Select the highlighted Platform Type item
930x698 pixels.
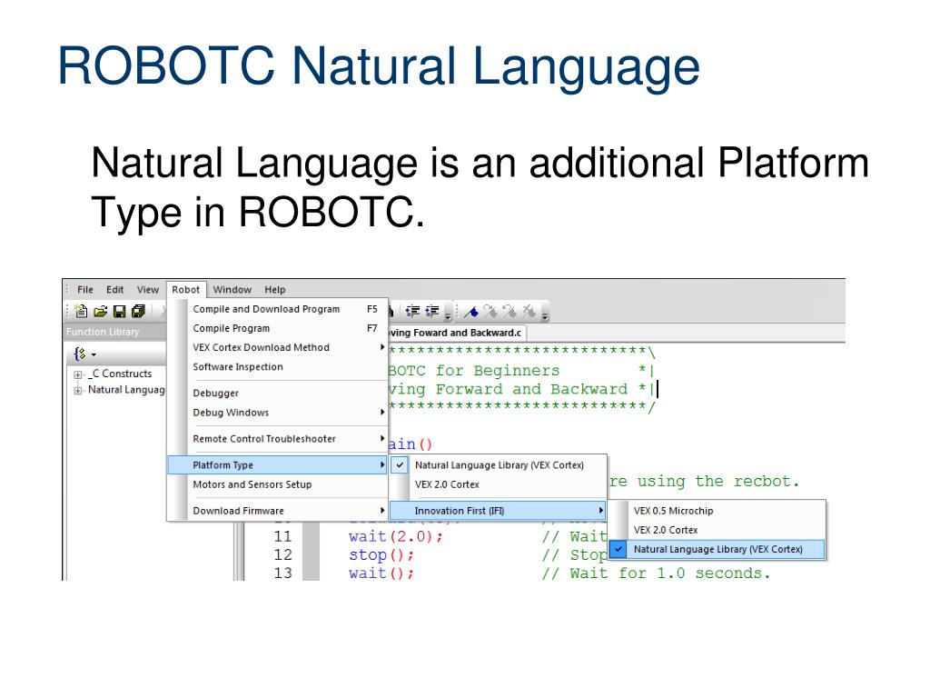coord(278,464)
